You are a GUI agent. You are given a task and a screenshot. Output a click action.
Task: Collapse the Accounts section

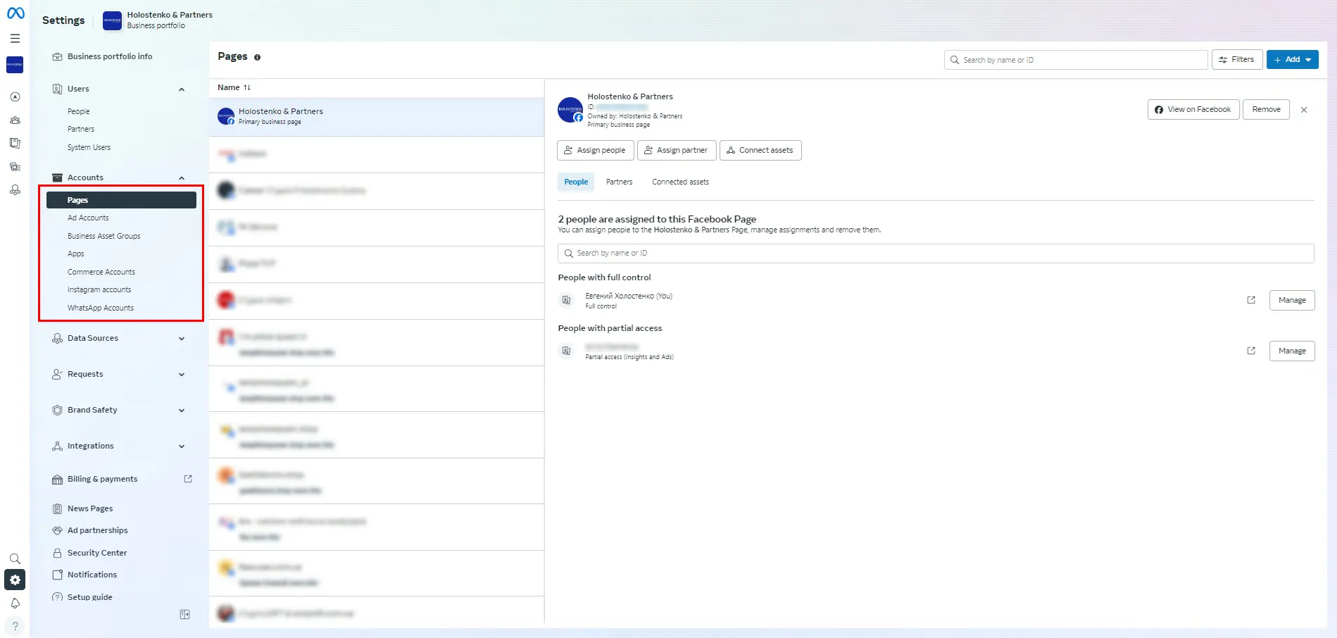[x=182, y=178]
